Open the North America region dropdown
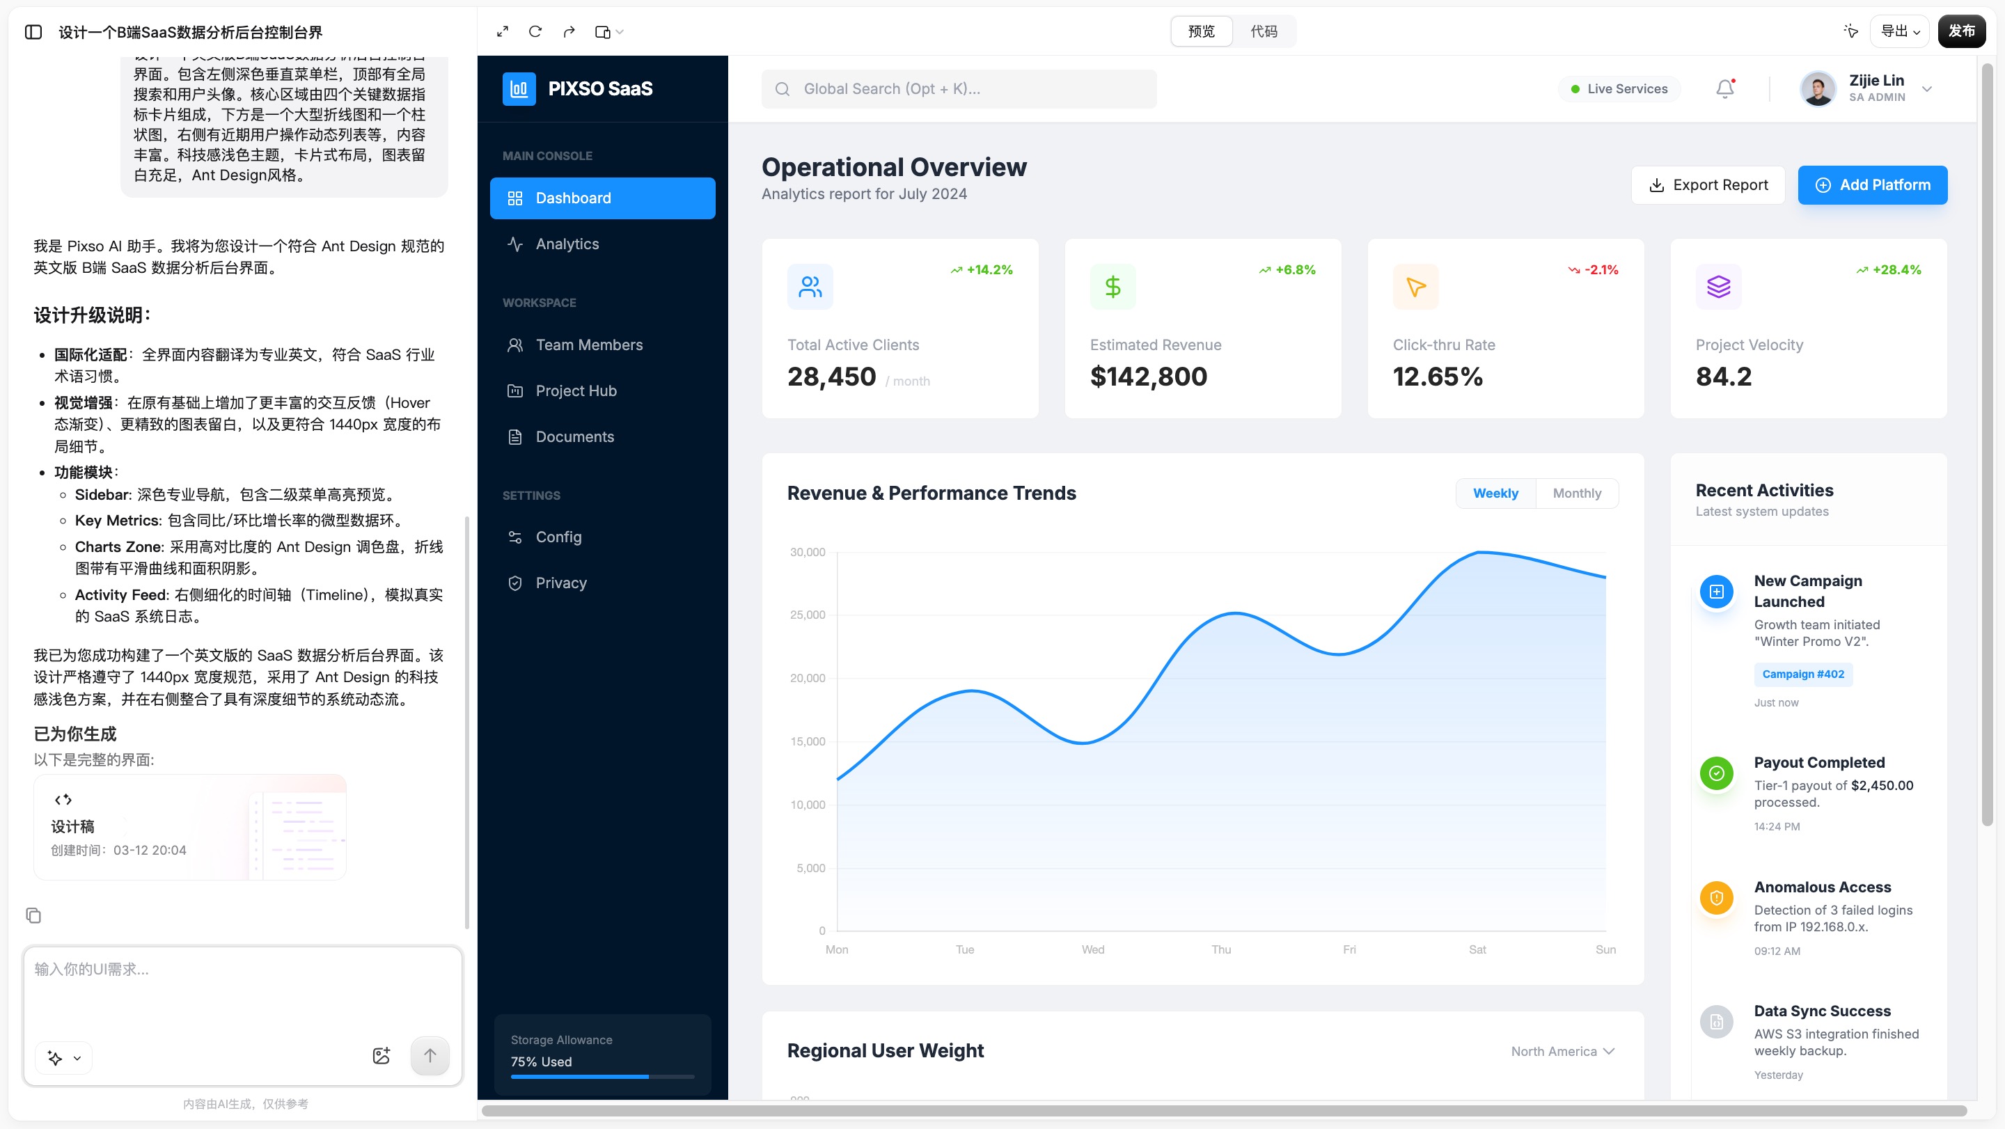Image resolution: width=2005 pixels, height=1129 pixels. coord(1564,1051)
